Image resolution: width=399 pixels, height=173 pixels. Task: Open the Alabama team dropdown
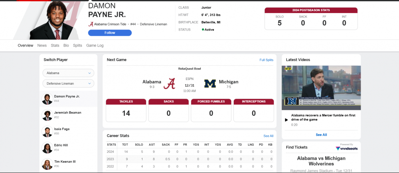(x=68, y=73)
